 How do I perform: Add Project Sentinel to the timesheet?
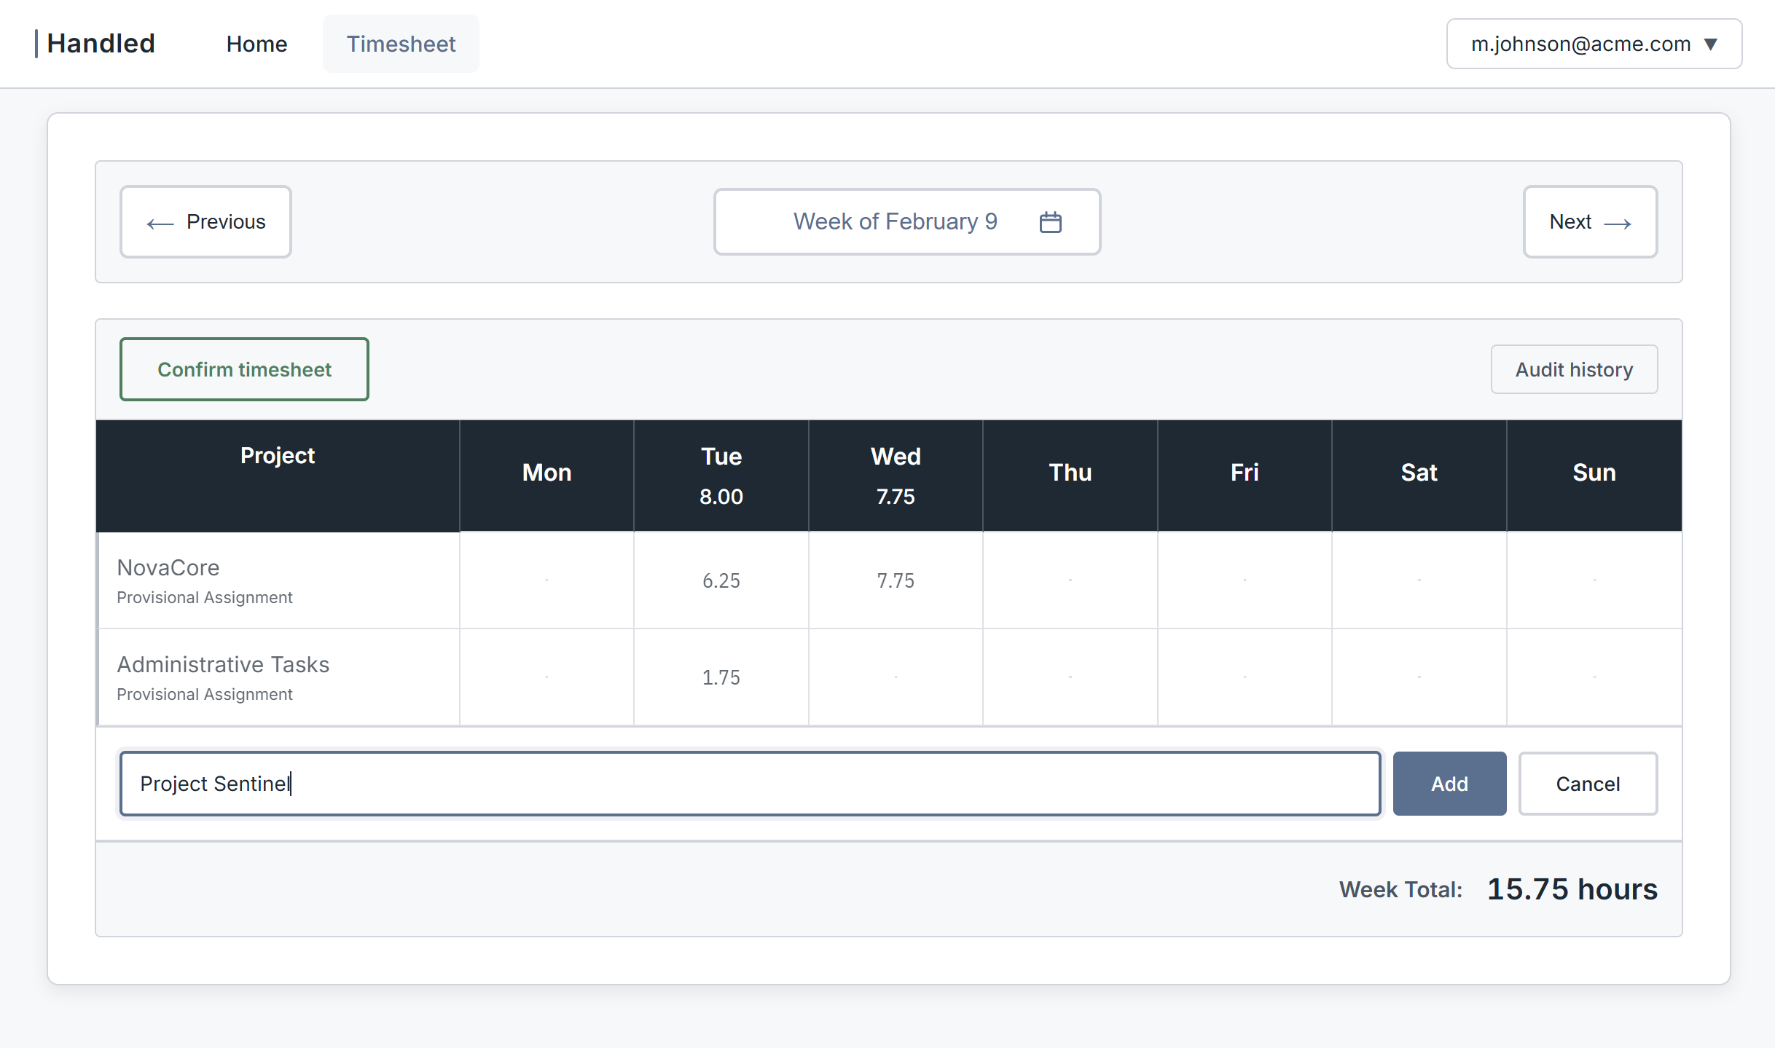coord(1449,784)
